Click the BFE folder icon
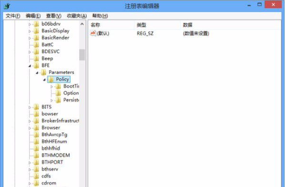285x187 pixels. tap(36, 65)
